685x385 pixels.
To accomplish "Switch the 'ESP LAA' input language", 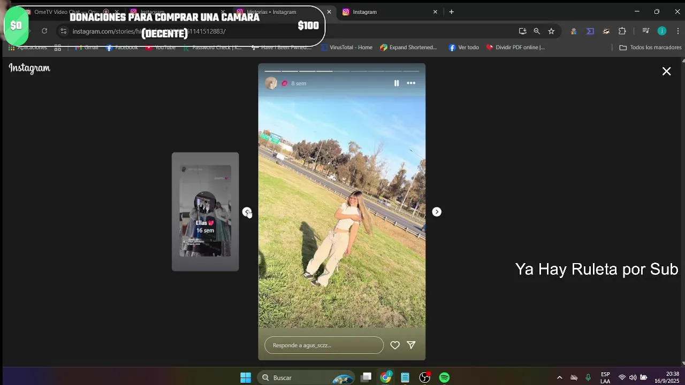I will pos(605,378).
